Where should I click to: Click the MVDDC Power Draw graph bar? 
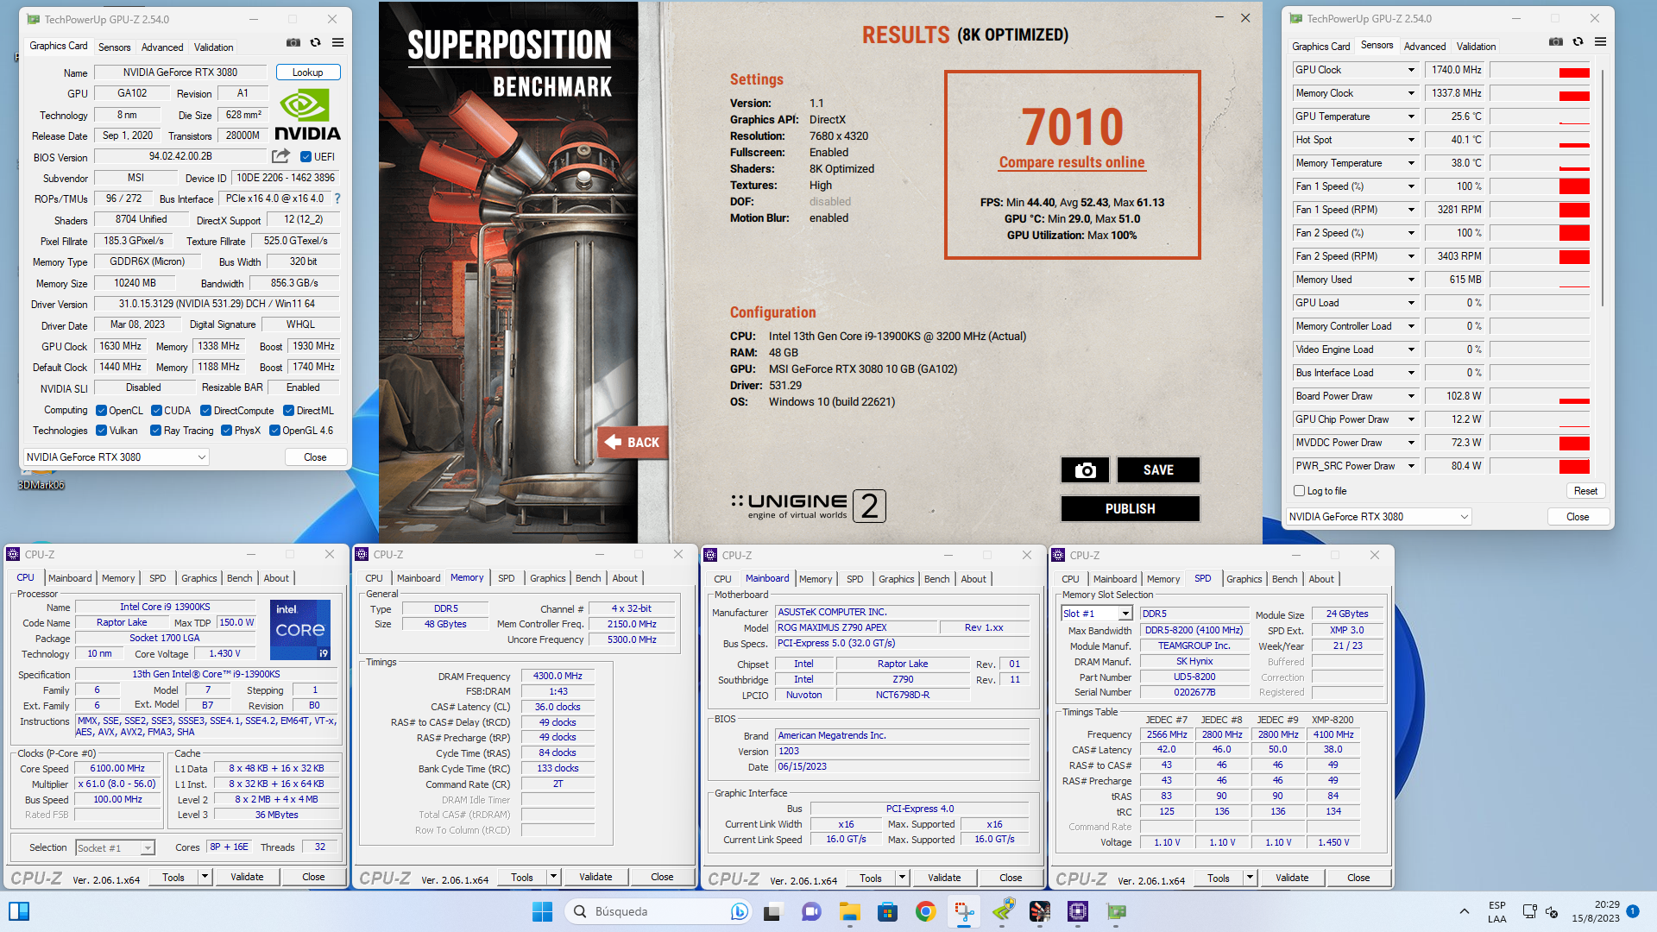pos(1574,444)
